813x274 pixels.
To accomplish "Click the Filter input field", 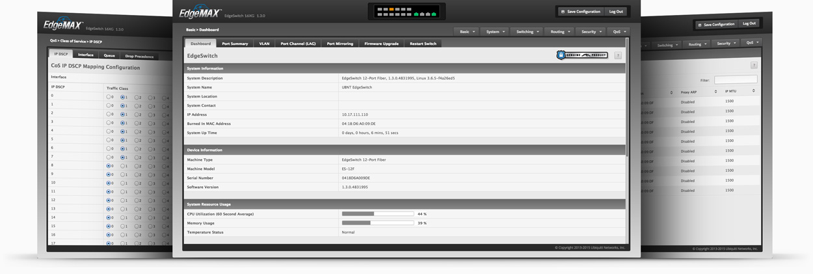I will point(735,79).
